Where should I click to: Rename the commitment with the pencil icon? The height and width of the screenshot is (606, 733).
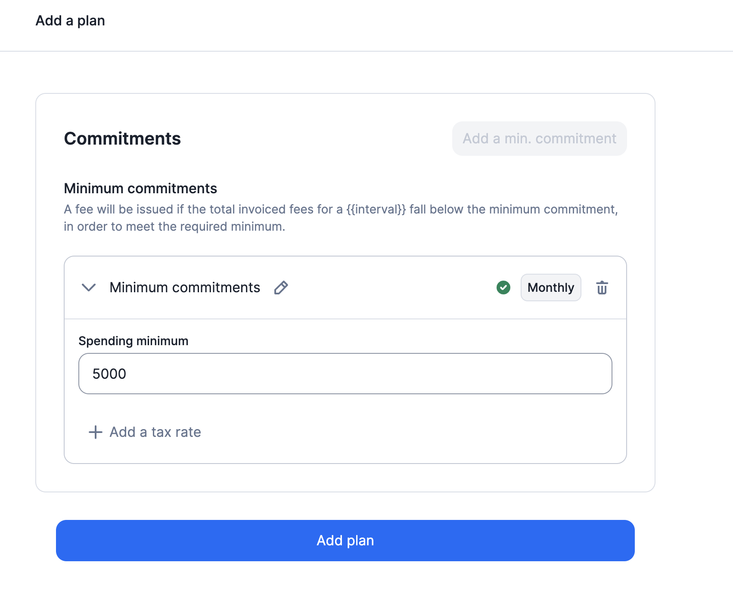(281, 288)
